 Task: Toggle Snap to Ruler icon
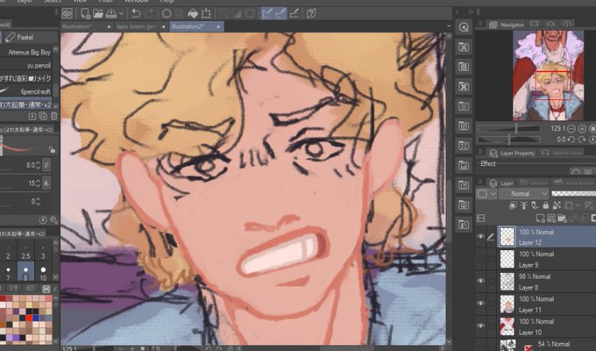[x=267, y=14]
